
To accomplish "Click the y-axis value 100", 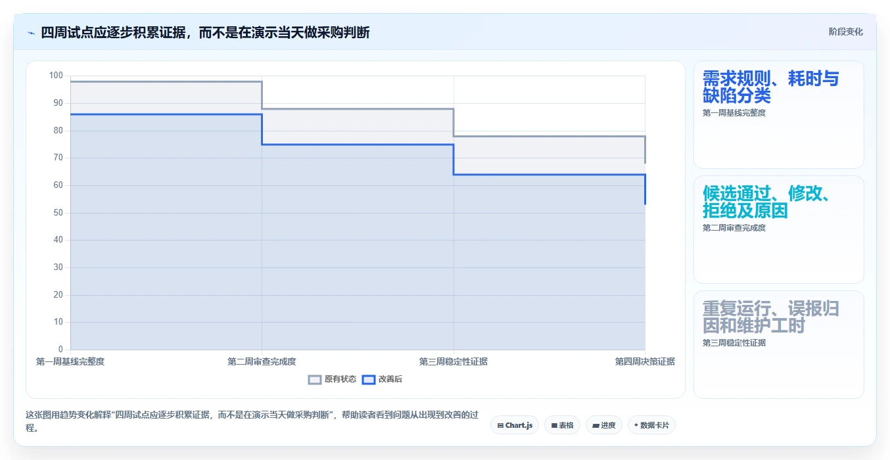I will [x=56, y=76].
